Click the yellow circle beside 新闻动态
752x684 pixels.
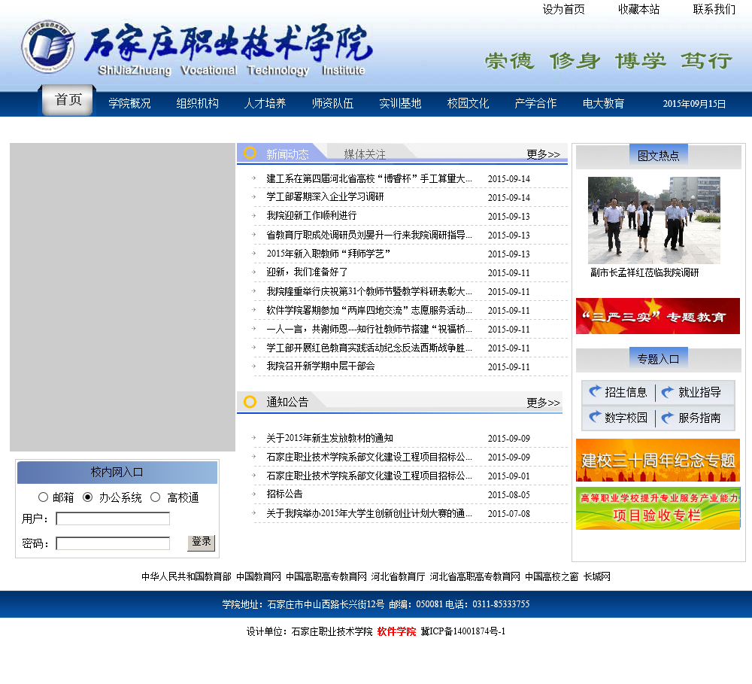(250, 153)
